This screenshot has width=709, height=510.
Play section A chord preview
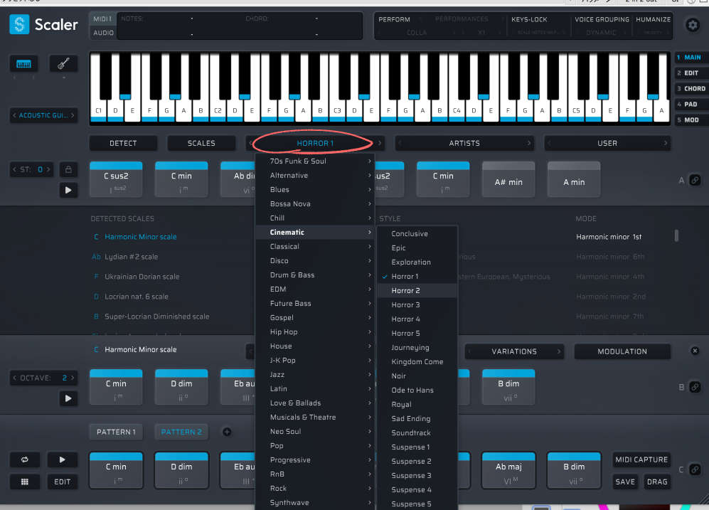click(x=68, y=191)
